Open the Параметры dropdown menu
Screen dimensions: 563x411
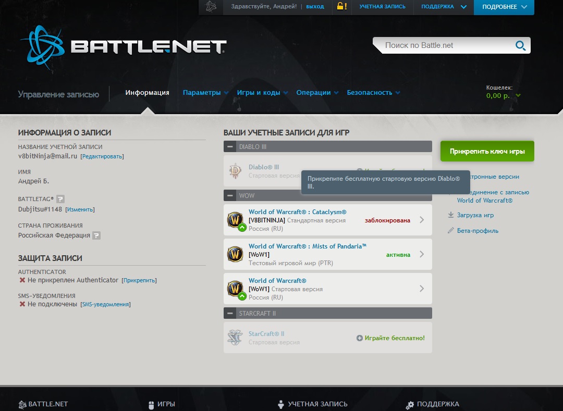pyautogui.click(x=206, y=93)
